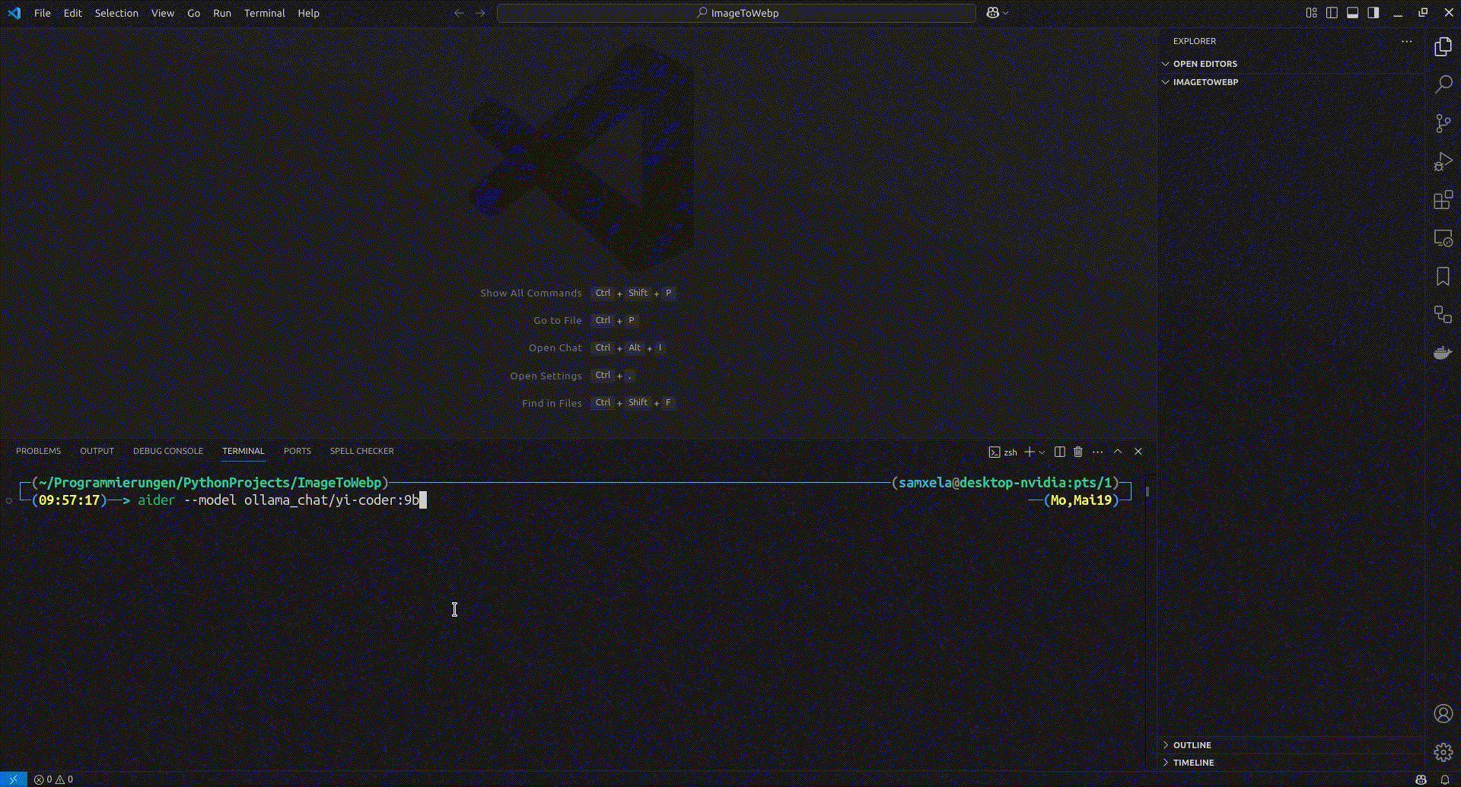Open the Explorer view in activity bar
Viewport: 1461px width, 787px height.
1443,46
